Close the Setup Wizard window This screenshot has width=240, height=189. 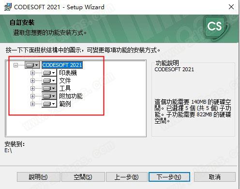click(231, 7)
